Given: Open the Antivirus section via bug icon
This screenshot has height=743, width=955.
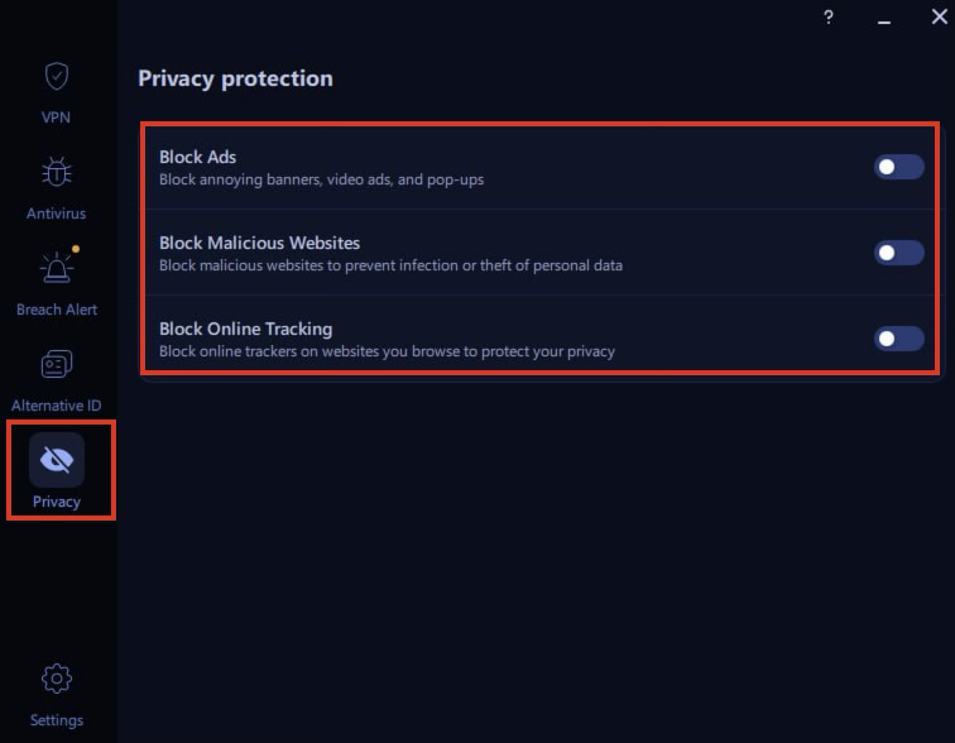Looking at the screenshot, I should point(56,171).
